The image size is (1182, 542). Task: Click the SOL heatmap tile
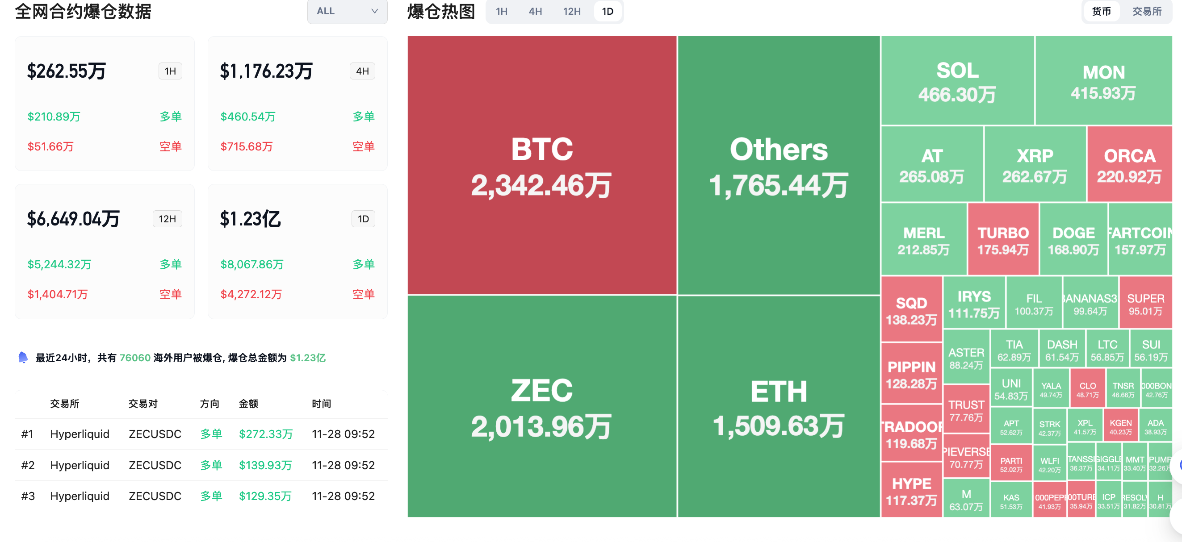[957, 81]
